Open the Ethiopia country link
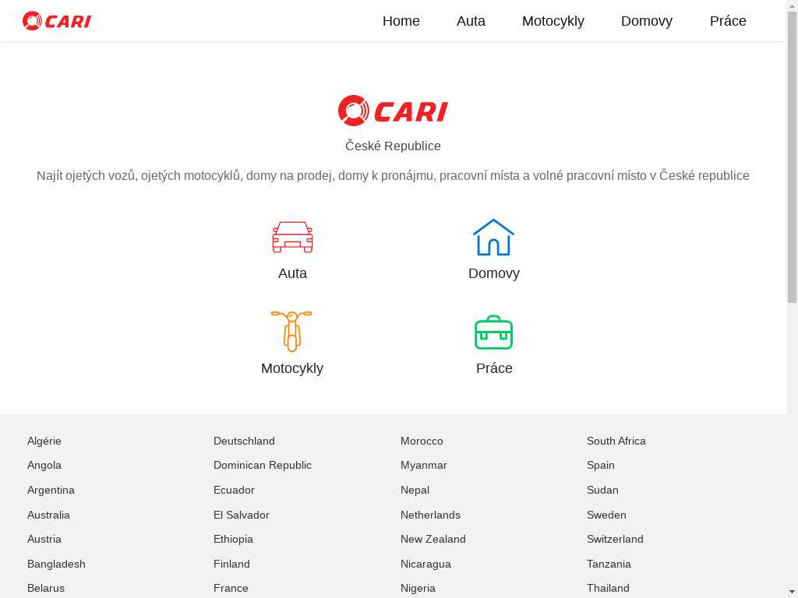The width and height of the screenshot is (798, 598). [x=233, y=539]
